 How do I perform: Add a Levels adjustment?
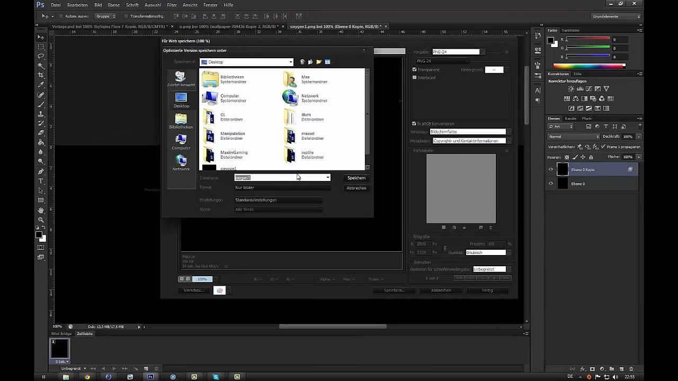(580, 89)
